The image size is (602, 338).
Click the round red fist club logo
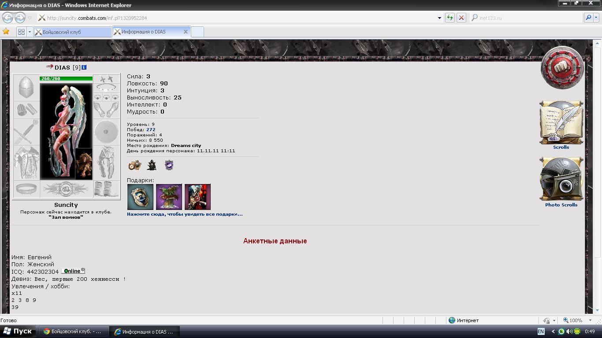(562, 68)
